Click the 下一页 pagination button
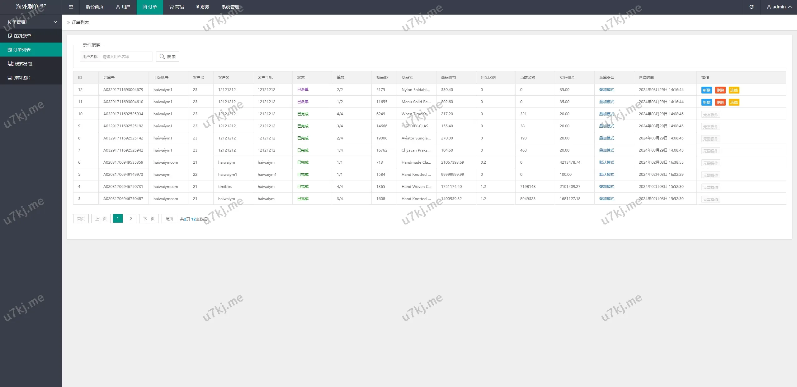Screen dimensions: 797x387 (x=149, y=219)
